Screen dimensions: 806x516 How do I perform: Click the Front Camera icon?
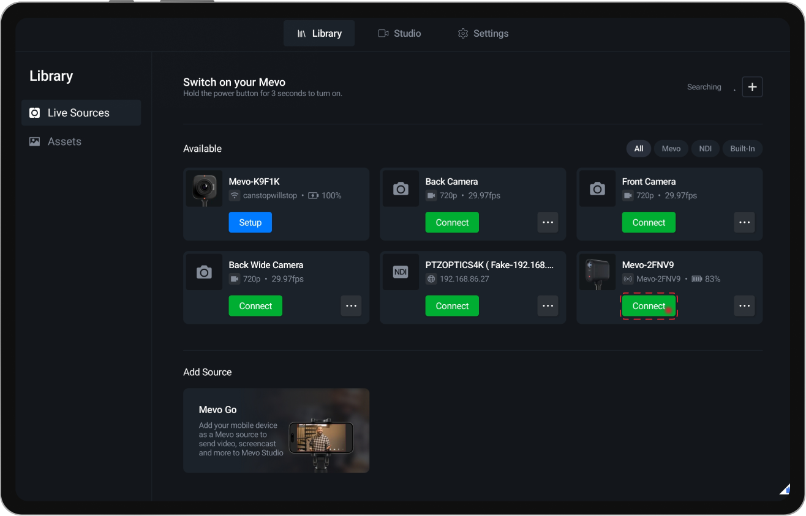pyautogui.click(x=597, y=189)
